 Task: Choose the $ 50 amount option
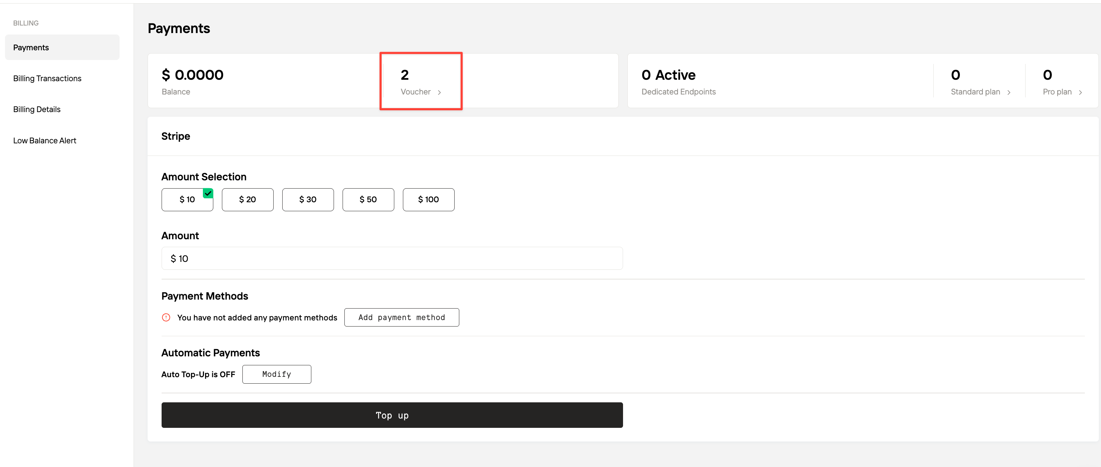368,200
